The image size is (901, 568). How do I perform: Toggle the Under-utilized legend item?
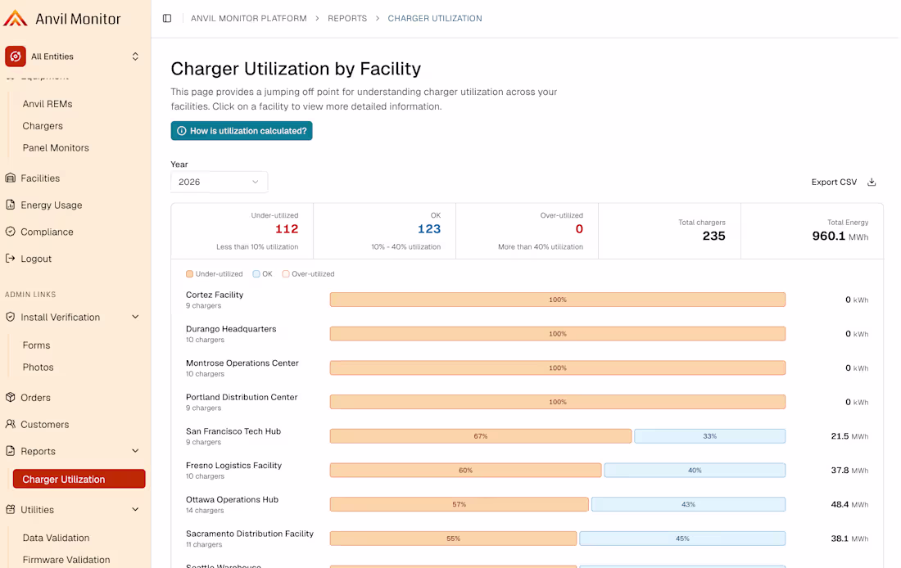coord(215,274)
